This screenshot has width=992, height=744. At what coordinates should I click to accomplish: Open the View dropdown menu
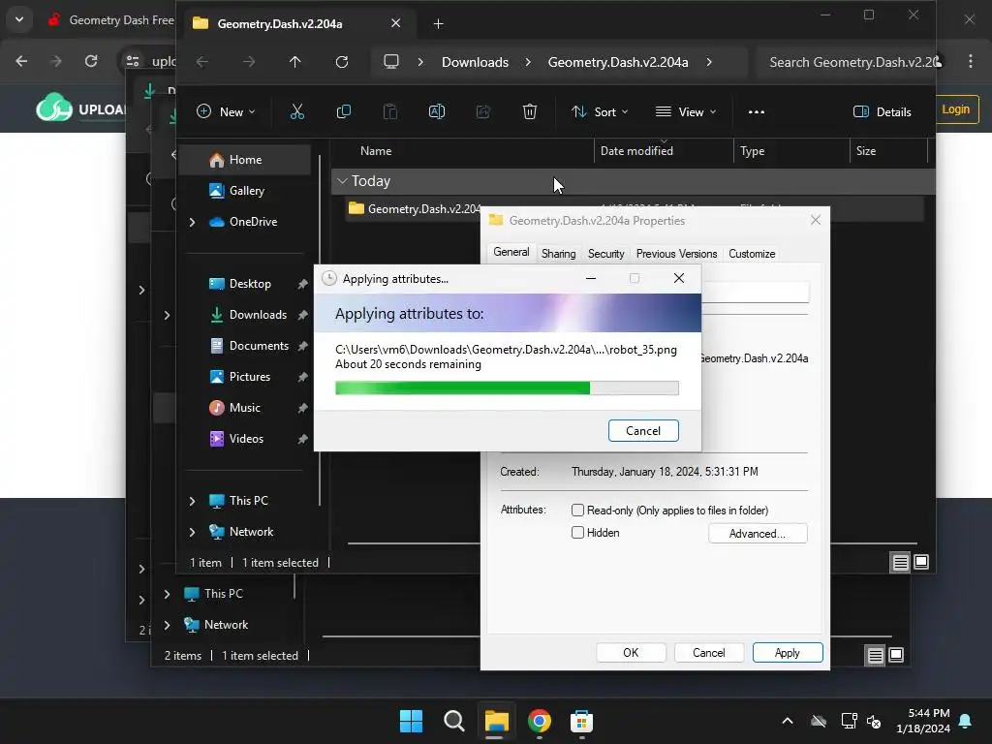point(687,112)
